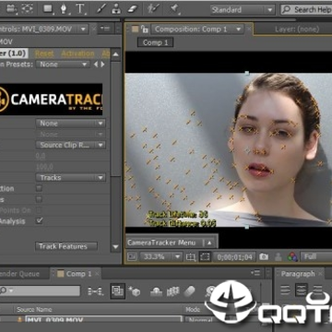Toggle the checkbox below the 'tion' row

(x=39, y=199)
